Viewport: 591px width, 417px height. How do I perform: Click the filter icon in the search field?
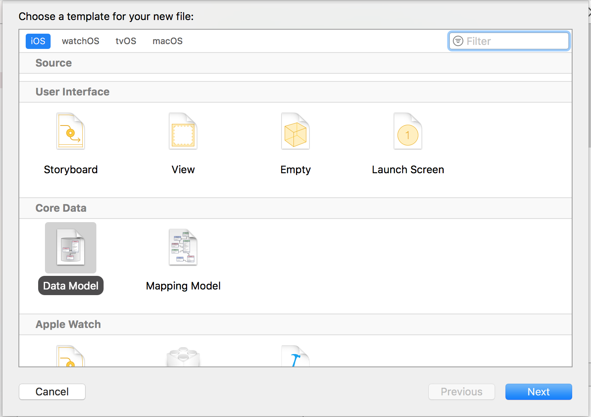coord(458,41)
